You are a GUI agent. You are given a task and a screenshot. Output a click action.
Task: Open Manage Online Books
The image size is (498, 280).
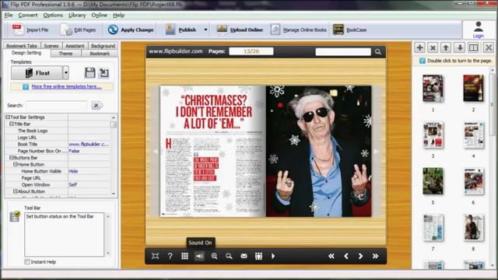(x=299, y=30)
